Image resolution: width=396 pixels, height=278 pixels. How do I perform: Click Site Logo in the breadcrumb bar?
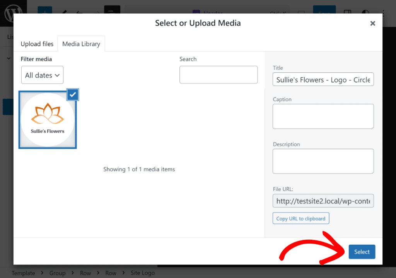(142, 273)
